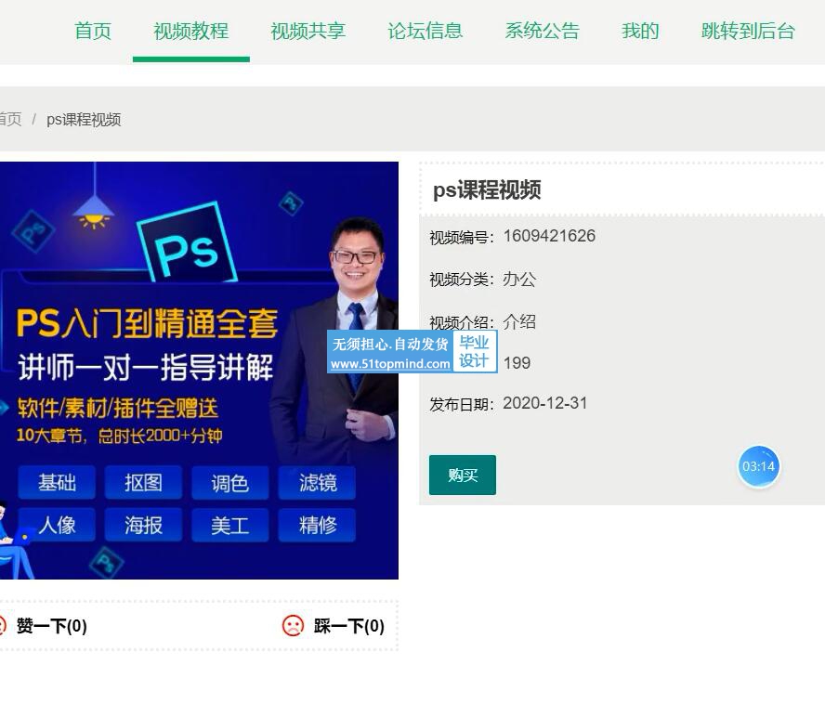Click the 购买 button
This screenshot has width=825, height=704.
[463, 476]
